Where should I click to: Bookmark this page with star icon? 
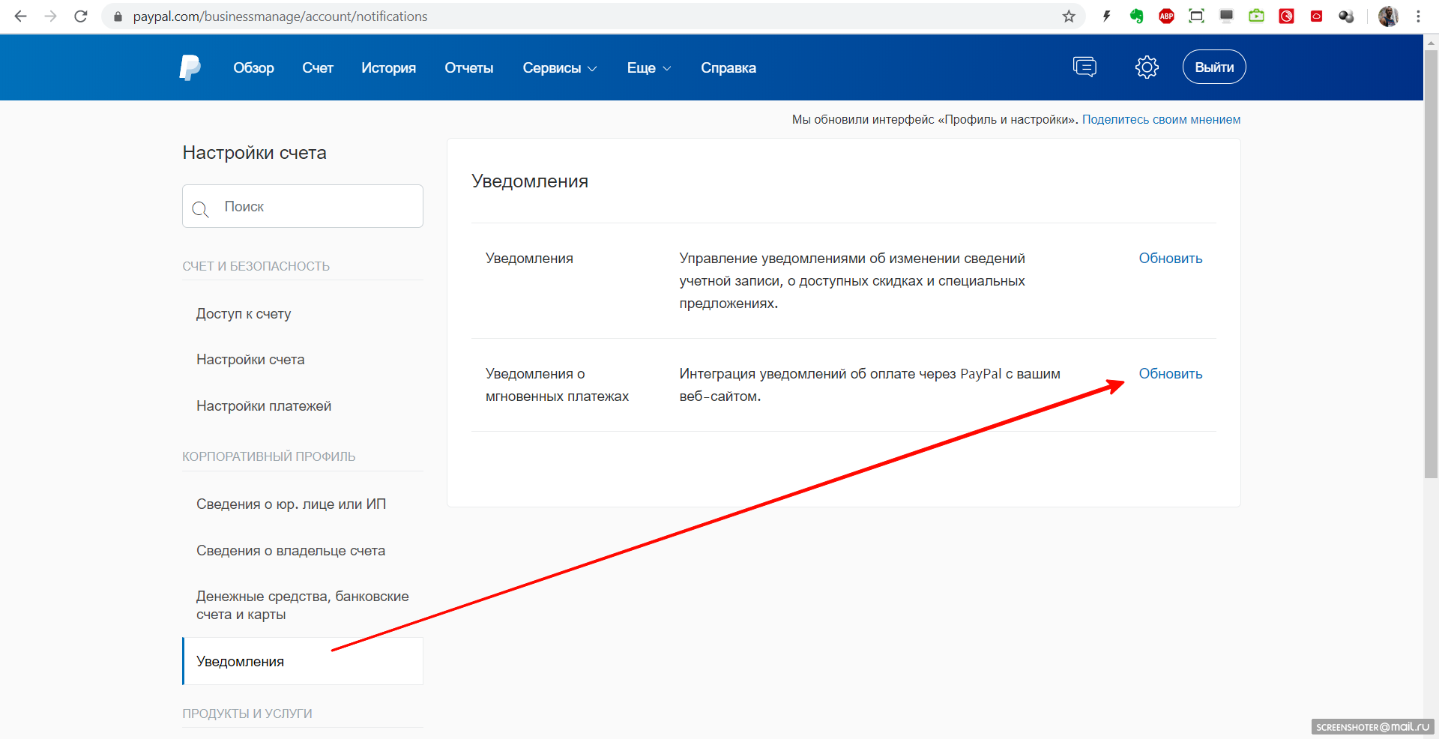coord(1069,16)
